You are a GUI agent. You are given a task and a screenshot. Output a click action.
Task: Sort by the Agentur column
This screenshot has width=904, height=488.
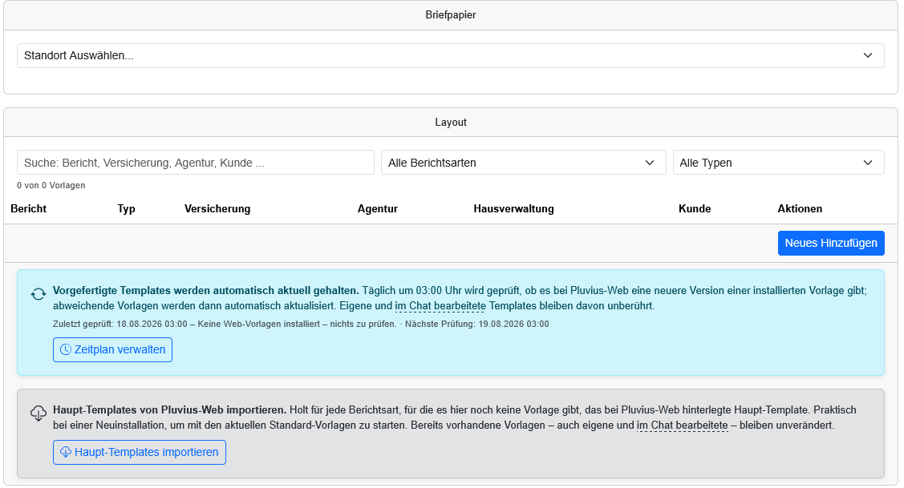378,208
